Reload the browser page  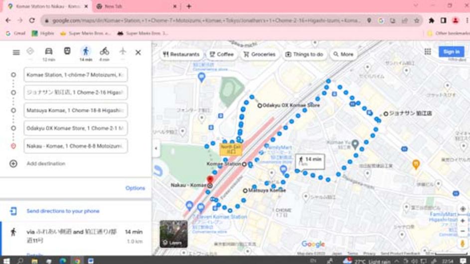tap(32, 20)
